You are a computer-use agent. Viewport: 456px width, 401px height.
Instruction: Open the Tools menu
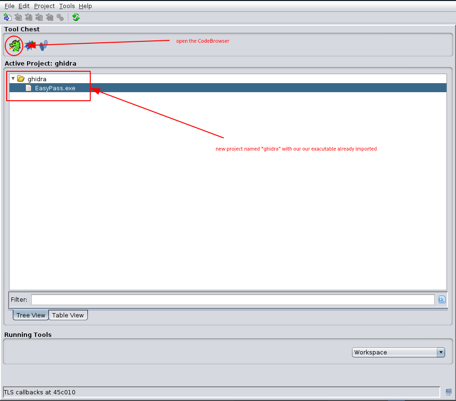click(67, 6)
